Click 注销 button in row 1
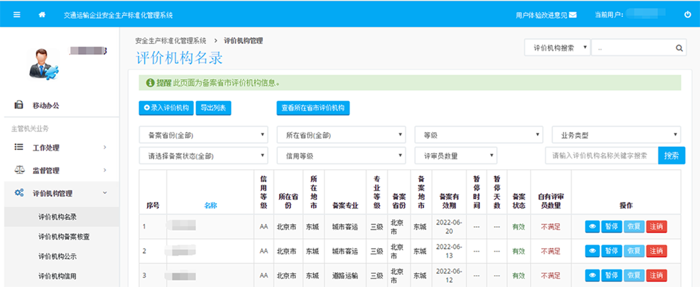This screenshot has width=700, height=287. pos(656,227)
